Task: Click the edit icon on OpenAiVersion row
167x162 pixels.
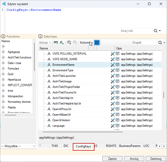Action: [x=113, y=120]
